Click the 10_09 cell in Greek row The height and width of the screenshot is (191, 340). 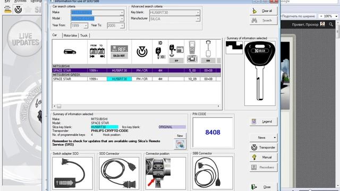[192, 79]
